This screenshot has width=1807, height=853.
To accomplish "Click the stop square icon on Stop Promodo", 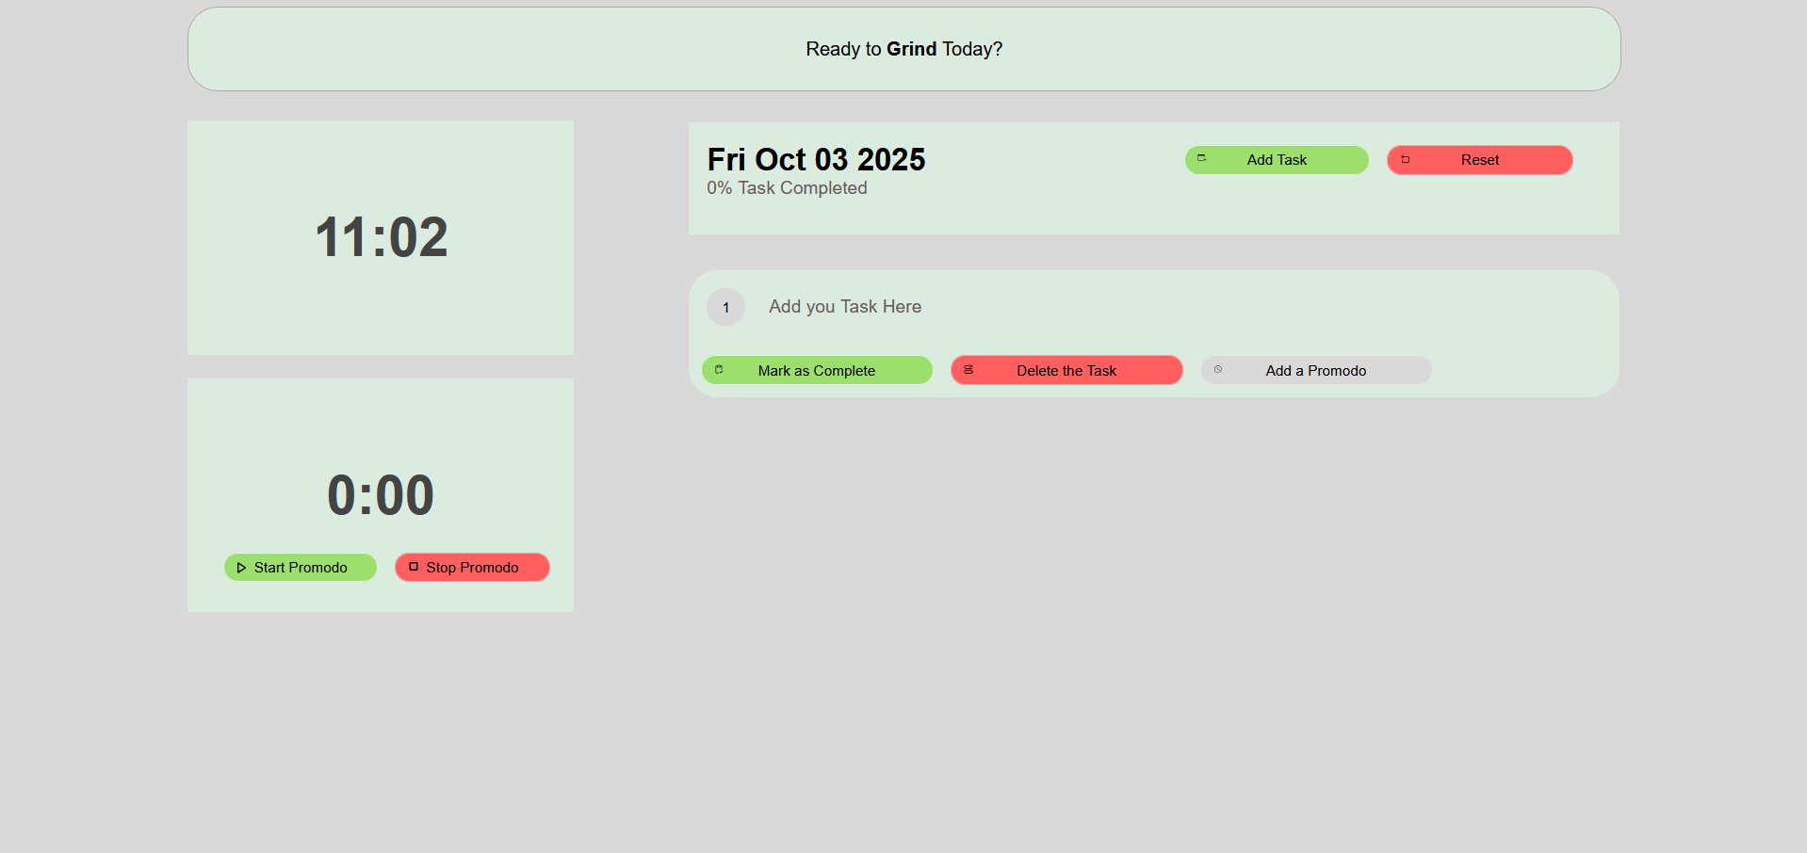I will point(414,567).
